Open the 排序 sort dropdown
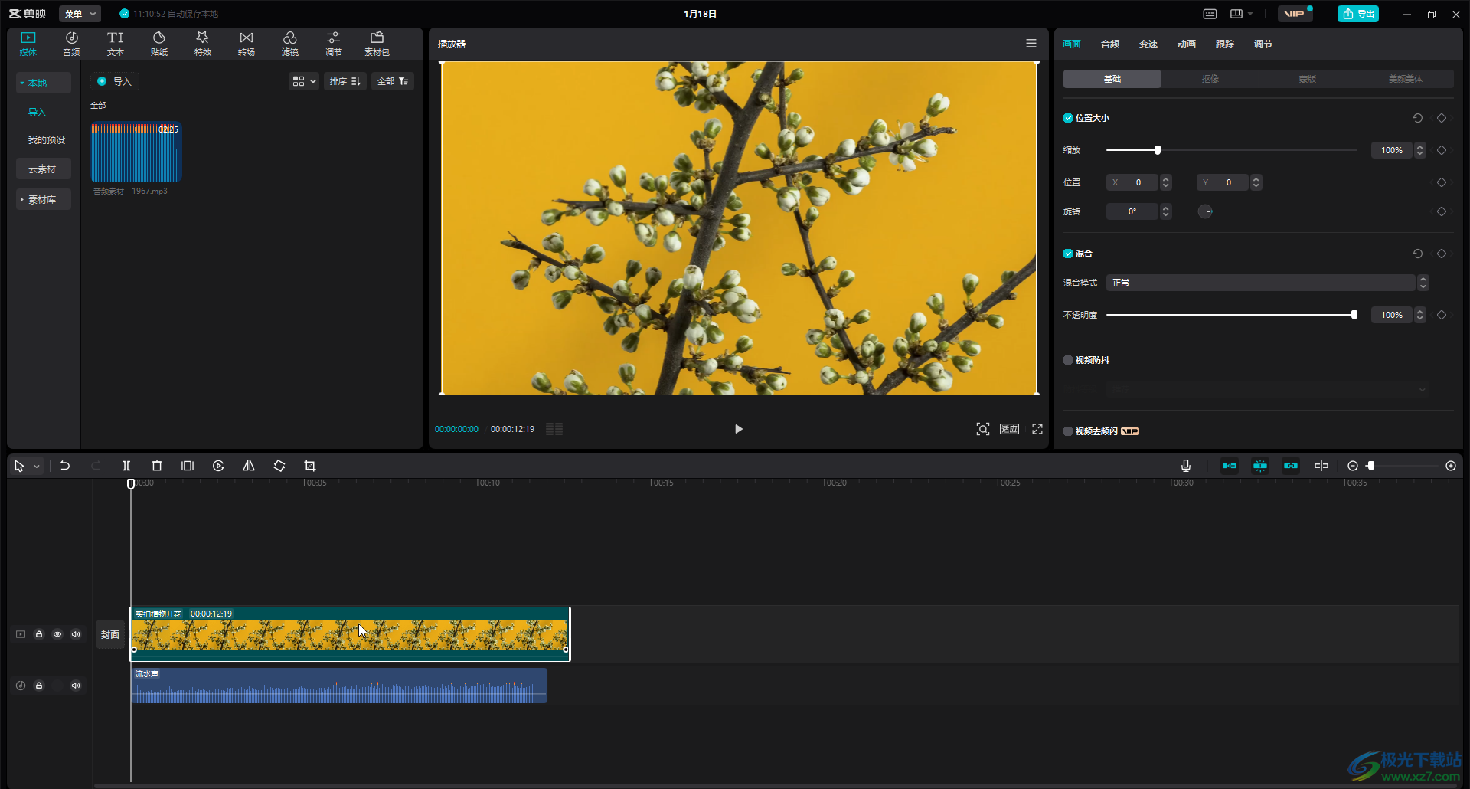The width and height of the screenshot is (1470, 789). tap(345, 81)
